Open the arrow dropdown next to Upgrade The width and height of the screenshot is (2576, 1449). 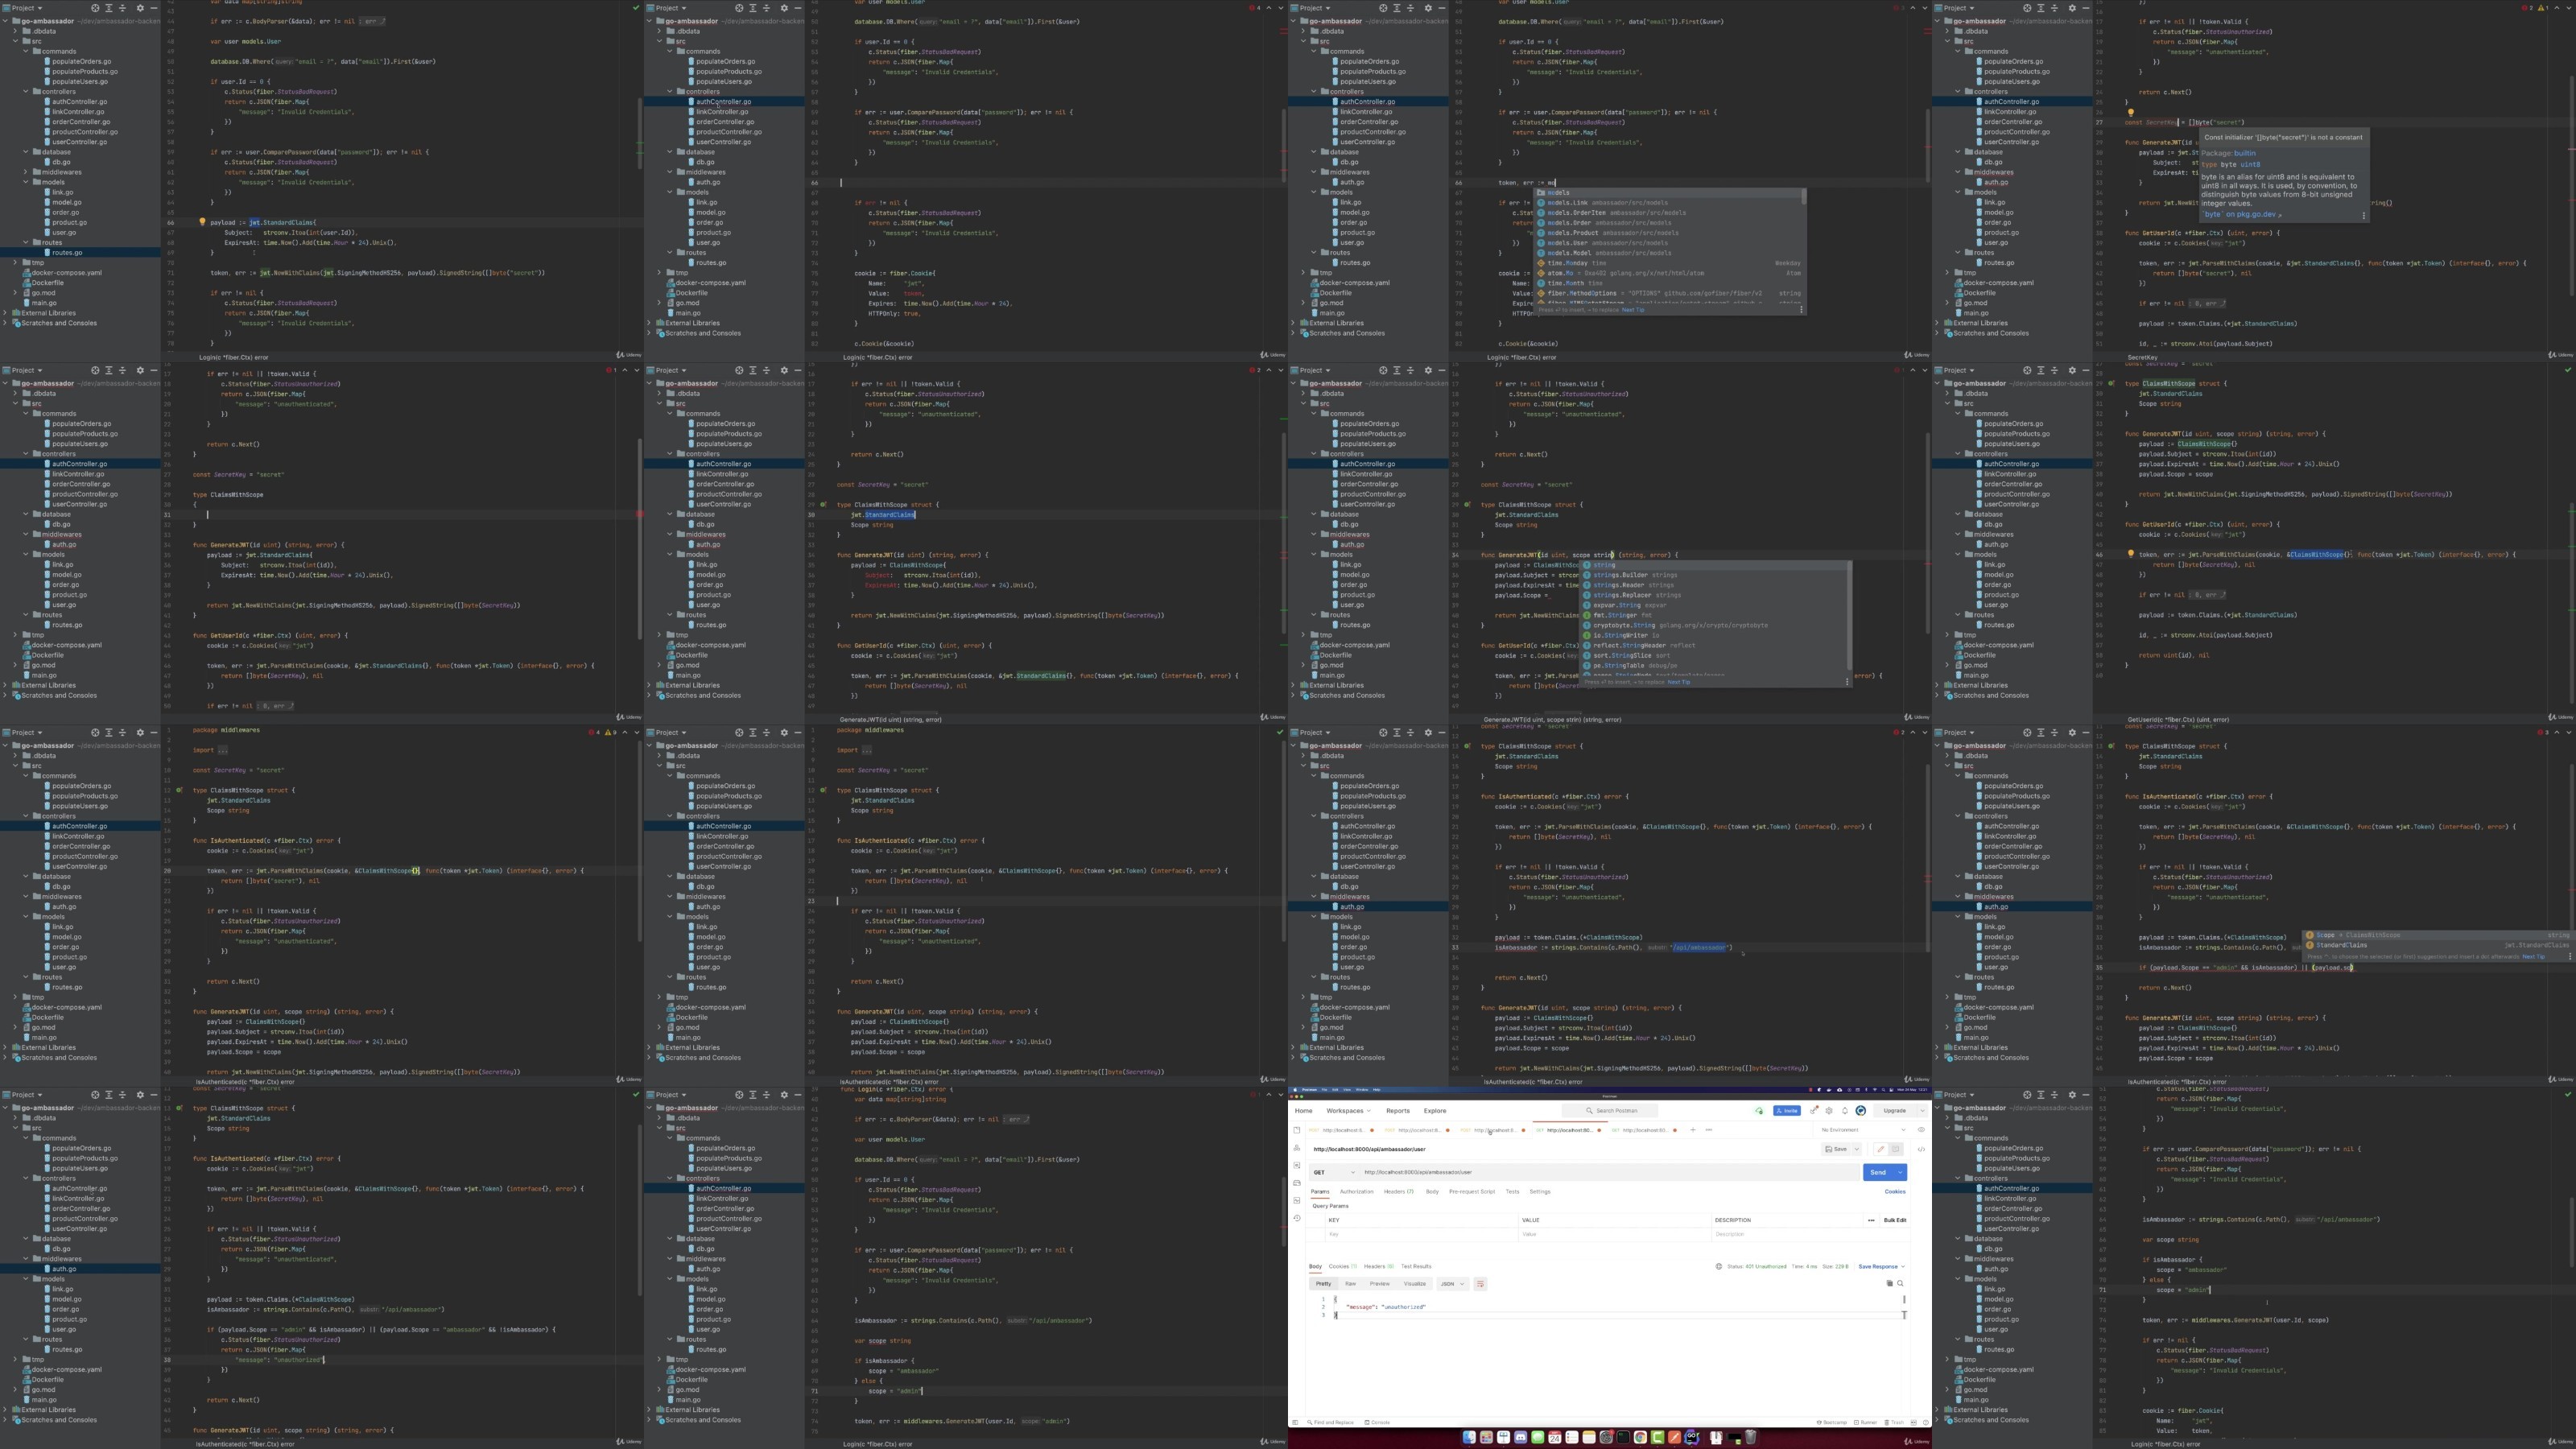pyautogui.click(x=1923, y=1111)
